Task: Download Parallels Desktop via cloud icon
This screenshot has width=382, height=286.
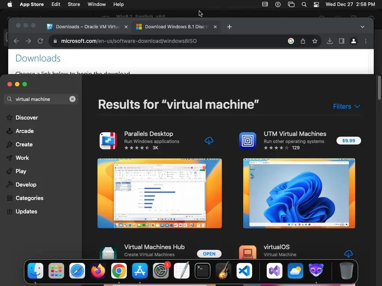Action: click(x=209, y=140)
